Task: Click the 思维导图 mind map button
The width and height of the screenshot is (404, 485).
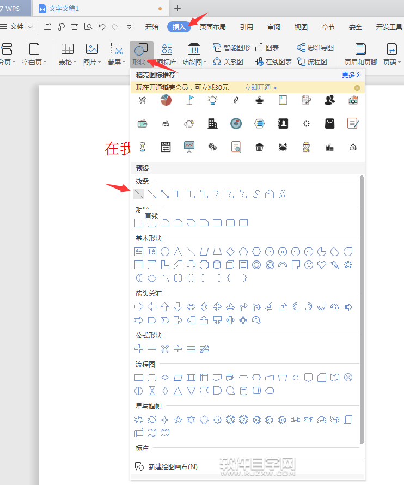Action: point(315,47)
